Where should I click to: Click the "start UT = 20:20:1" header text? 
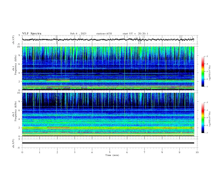(x=135, y=34)
